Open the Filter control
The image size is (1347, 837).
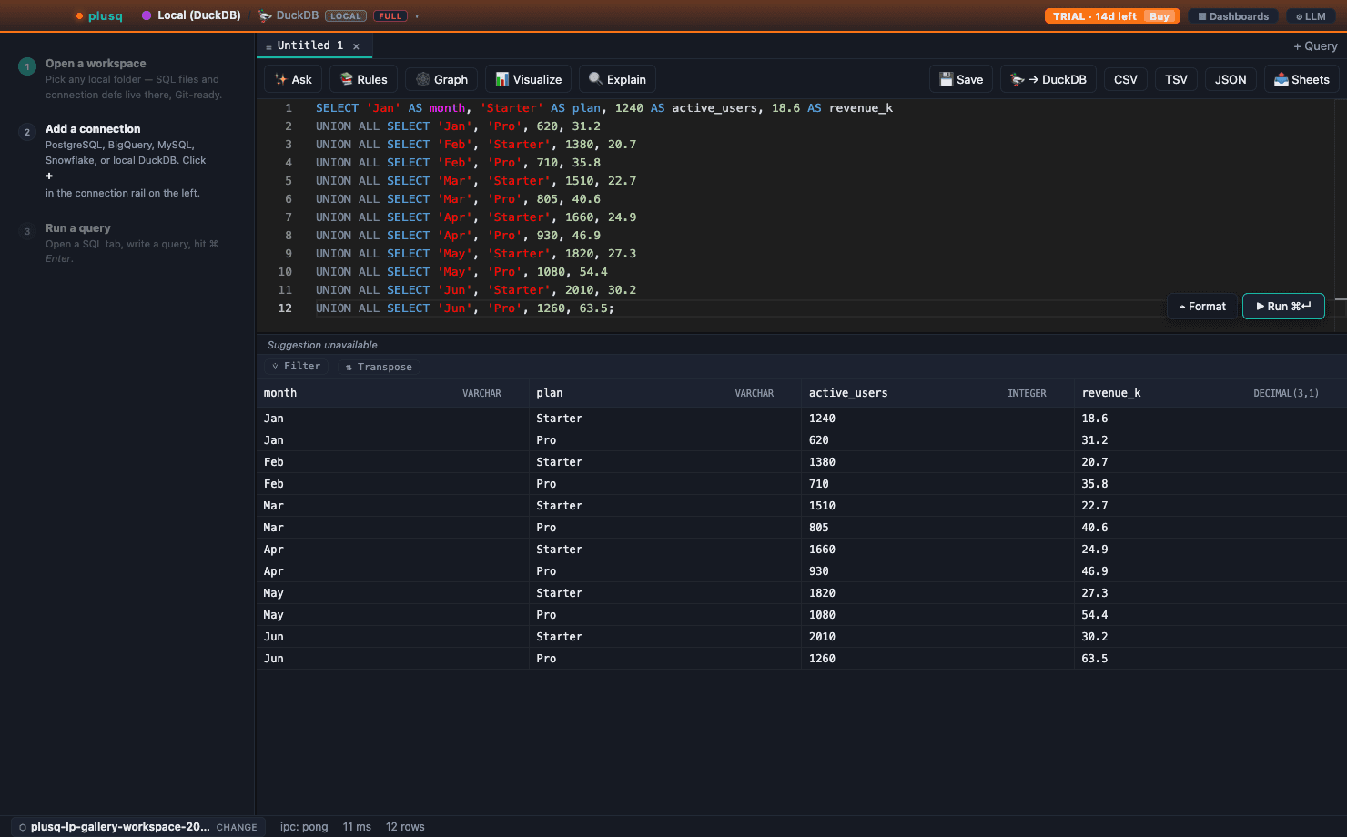click(x=297, y=367)
